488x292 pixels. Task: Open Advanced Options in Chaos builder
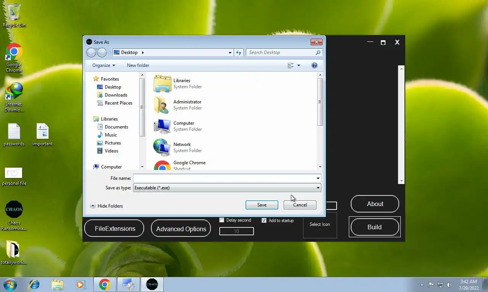click(x=181, y=229)
